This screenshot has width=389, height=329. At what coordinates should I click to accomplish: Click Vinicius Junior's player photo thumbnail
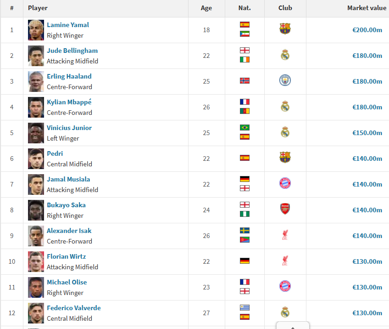click(36, 133)
